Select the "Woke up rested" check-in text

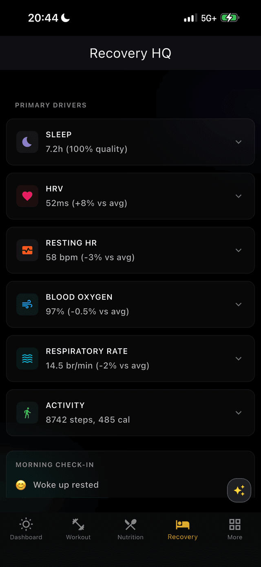point(66,485)
